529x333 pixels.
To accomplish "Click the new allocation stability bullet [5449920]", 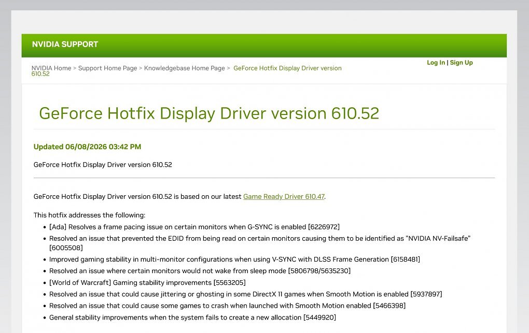I will tap(192, 317).
